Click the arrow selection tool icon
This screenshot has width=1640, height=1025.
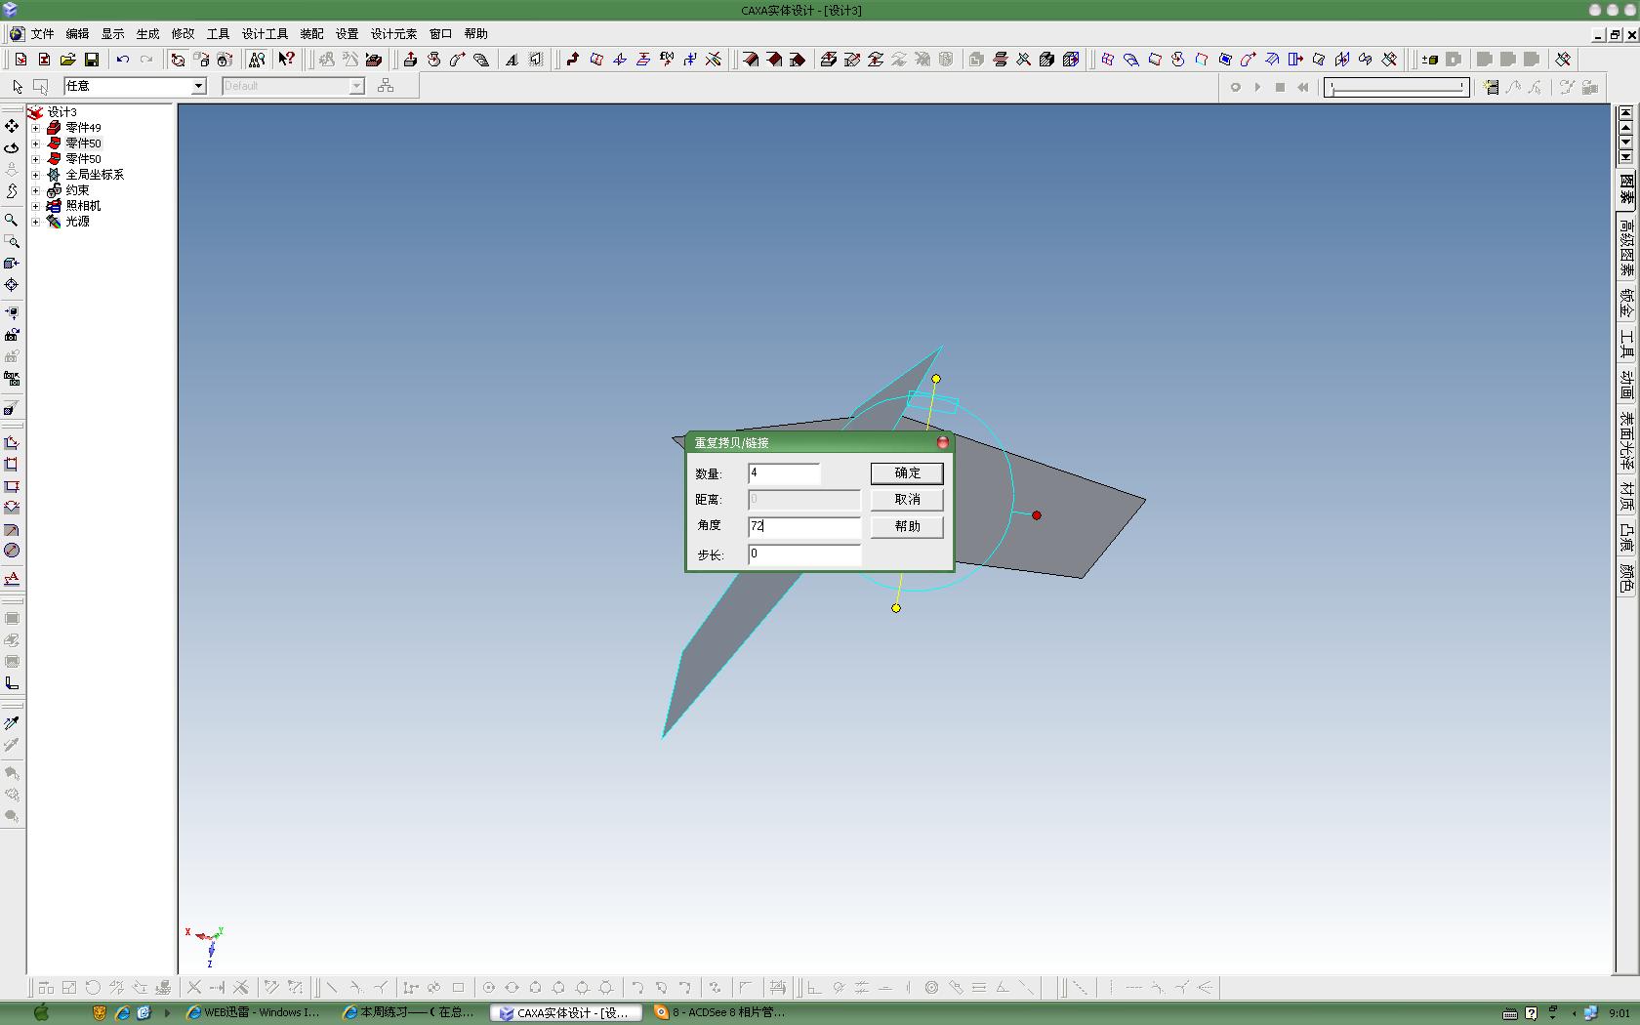pos(18,86)
